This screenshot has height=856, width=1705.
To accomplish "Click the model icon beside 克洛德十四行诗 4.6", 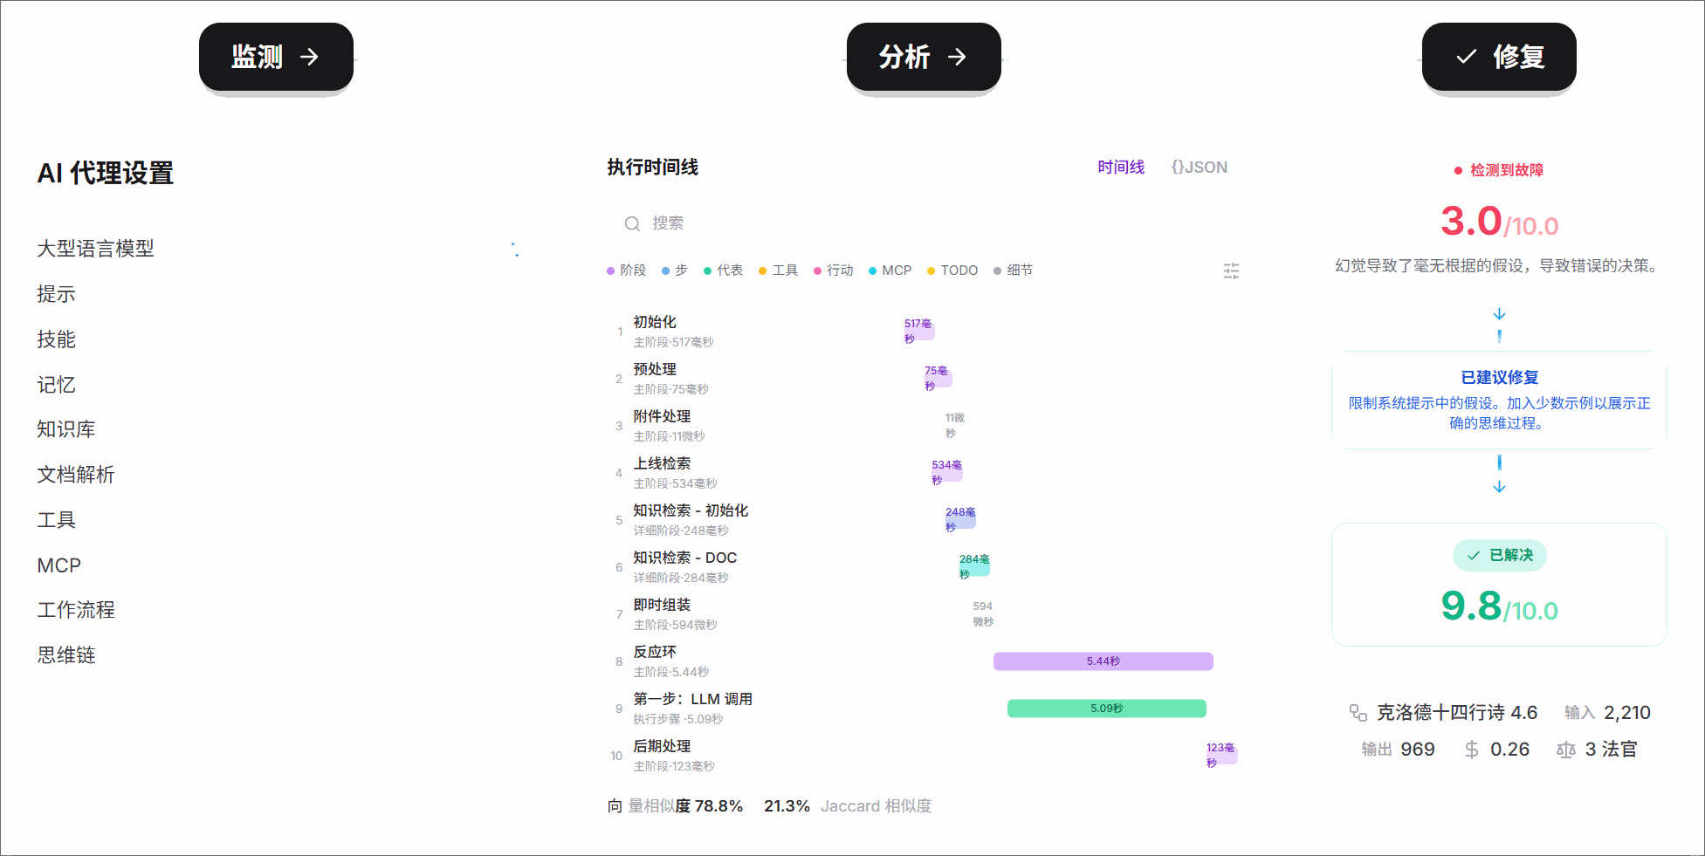I will click(x=1358, y=713).
